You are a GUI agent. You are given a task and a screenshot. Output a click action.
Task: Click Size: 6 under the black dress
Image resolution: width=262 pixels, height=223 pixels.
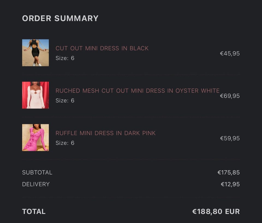[65, 58]
